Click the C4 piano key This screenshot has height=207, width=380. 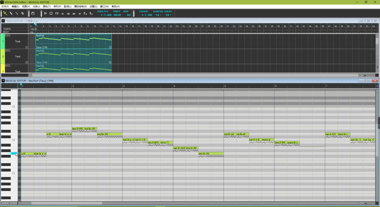[x=10, y=140]
